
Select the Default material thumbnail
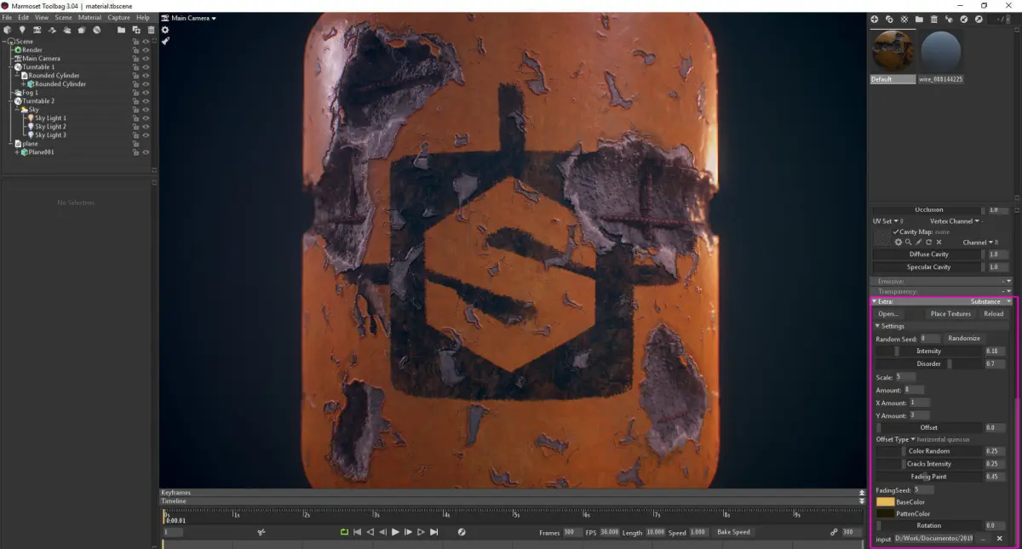coord(893,53)
